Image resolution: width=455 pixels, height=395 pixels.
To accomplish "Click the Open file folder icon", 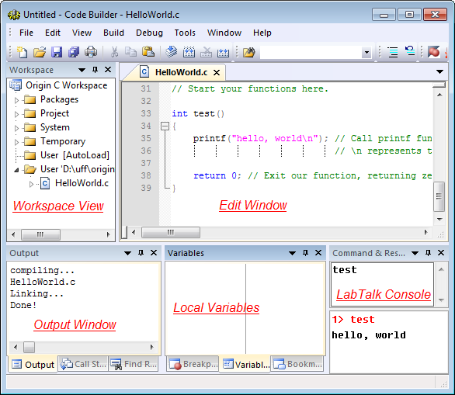I will point(40,52).
